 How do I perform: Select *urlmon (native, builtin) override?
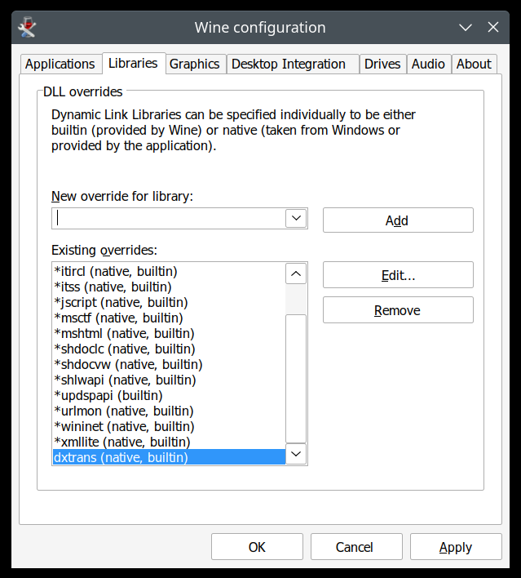[x=169, y=411]
